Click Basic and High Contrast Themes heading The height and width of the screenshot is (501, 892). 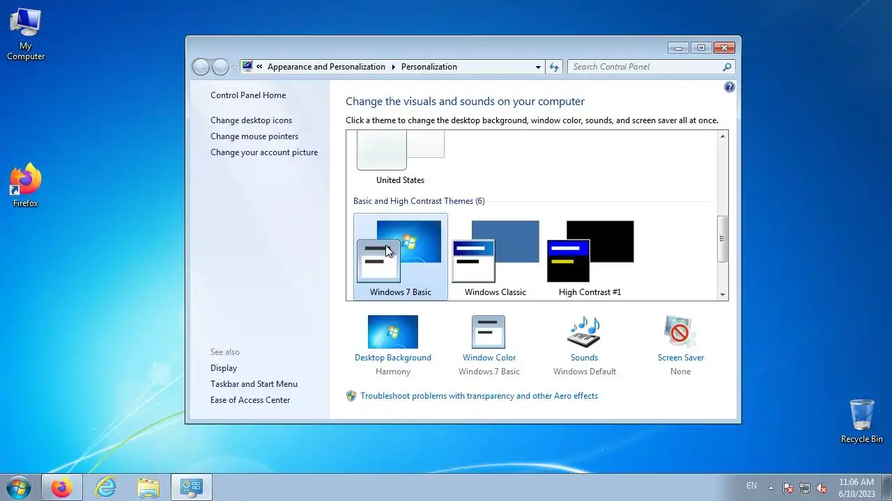[419, 201]
